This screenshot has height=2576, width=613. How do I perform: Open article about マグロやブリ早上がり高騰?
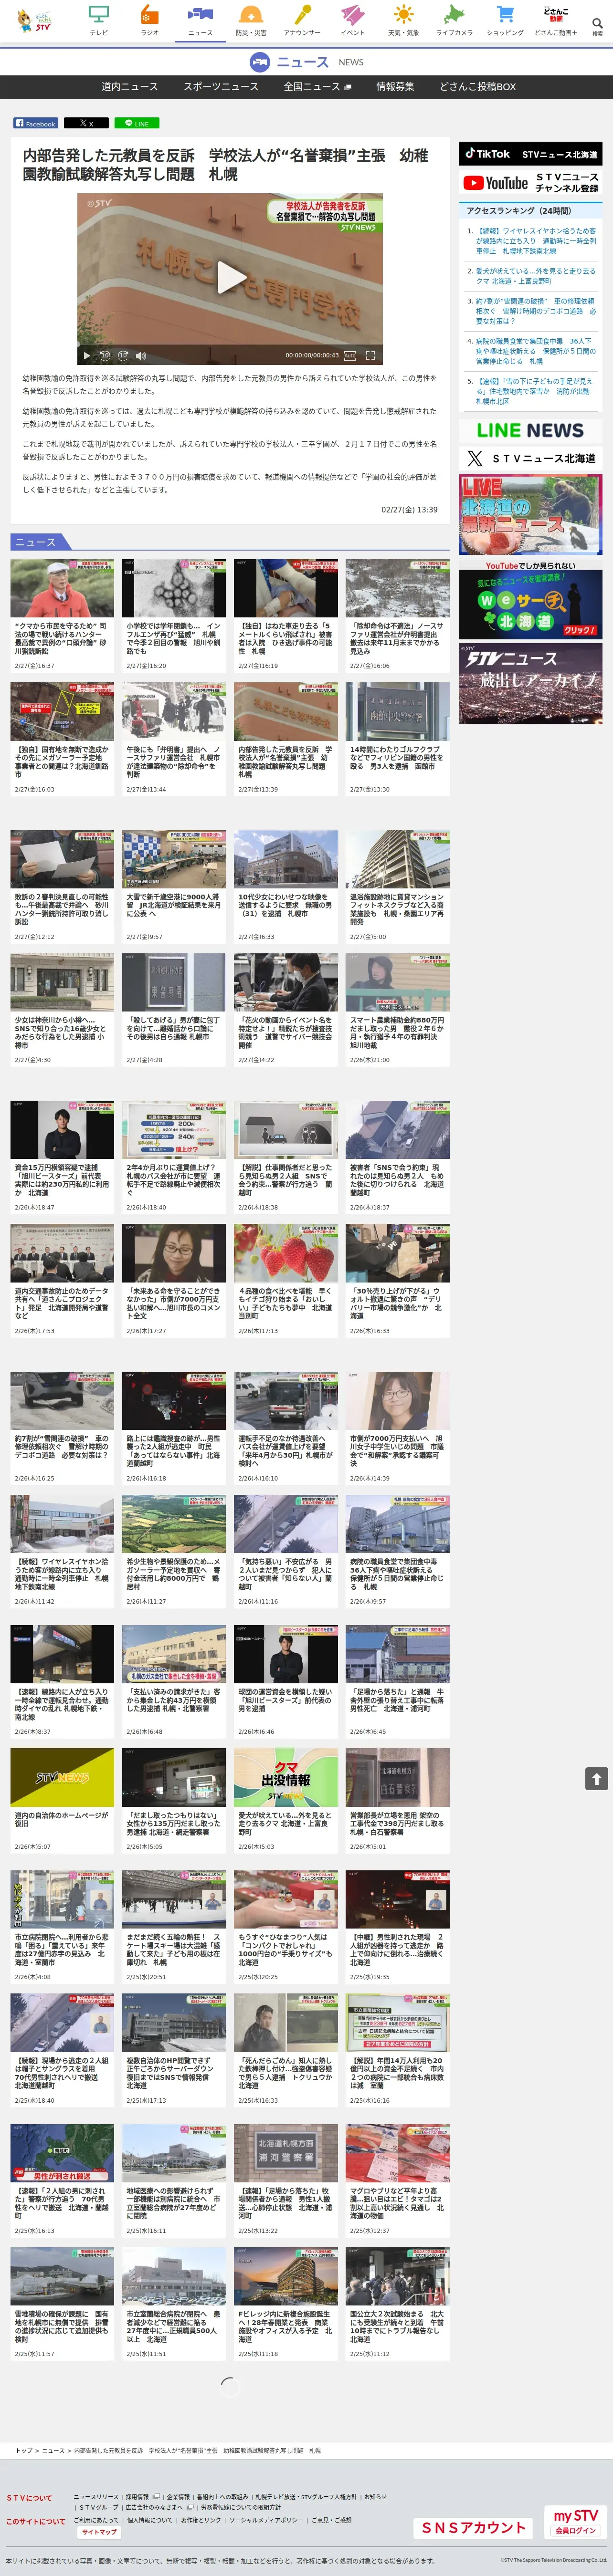pyautogui.click(x=397, y=2180)
